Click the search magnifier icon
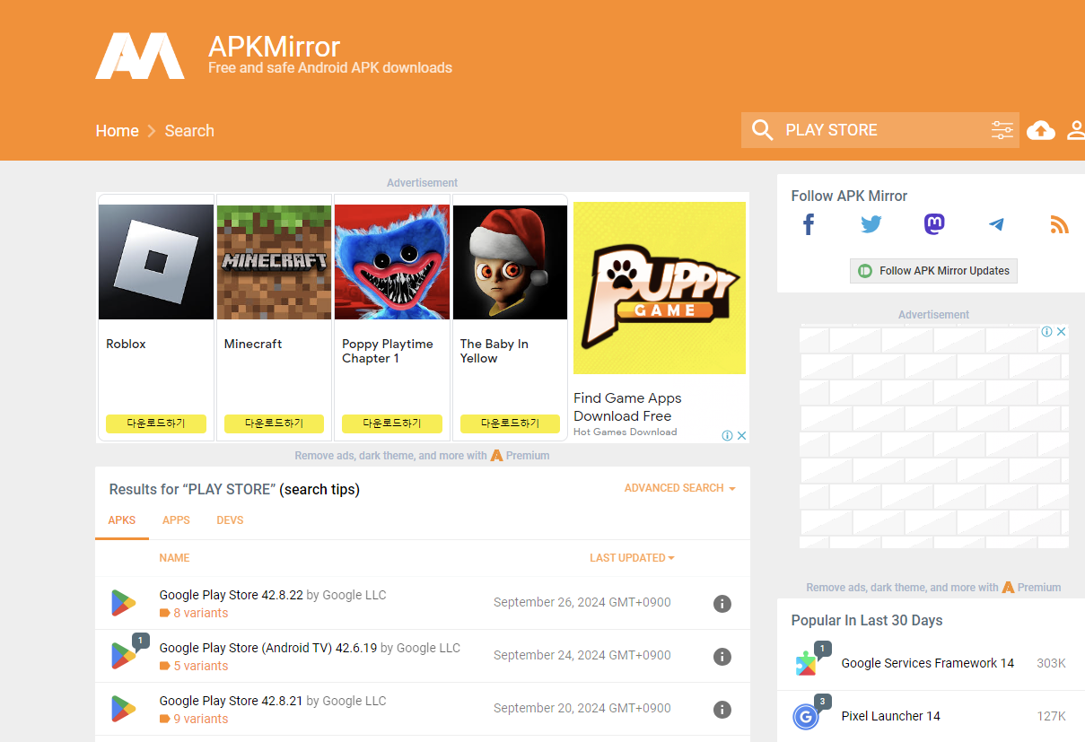This screenshot has width=1085, height=742. coord(762,130)
